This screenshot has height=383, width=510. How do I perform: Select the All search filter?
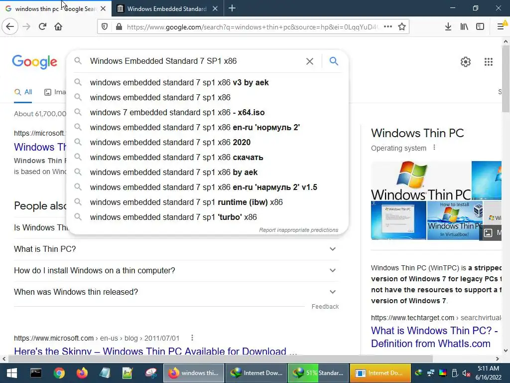pyautogui.click(x=23, y=92)
